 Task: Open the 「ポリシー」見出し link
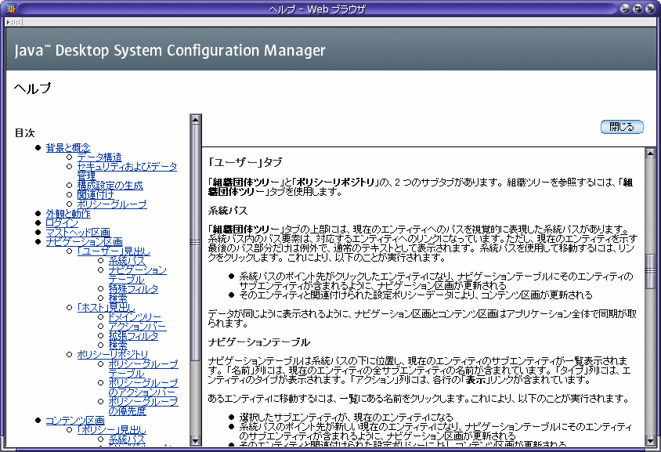click(x=111, y=429)
